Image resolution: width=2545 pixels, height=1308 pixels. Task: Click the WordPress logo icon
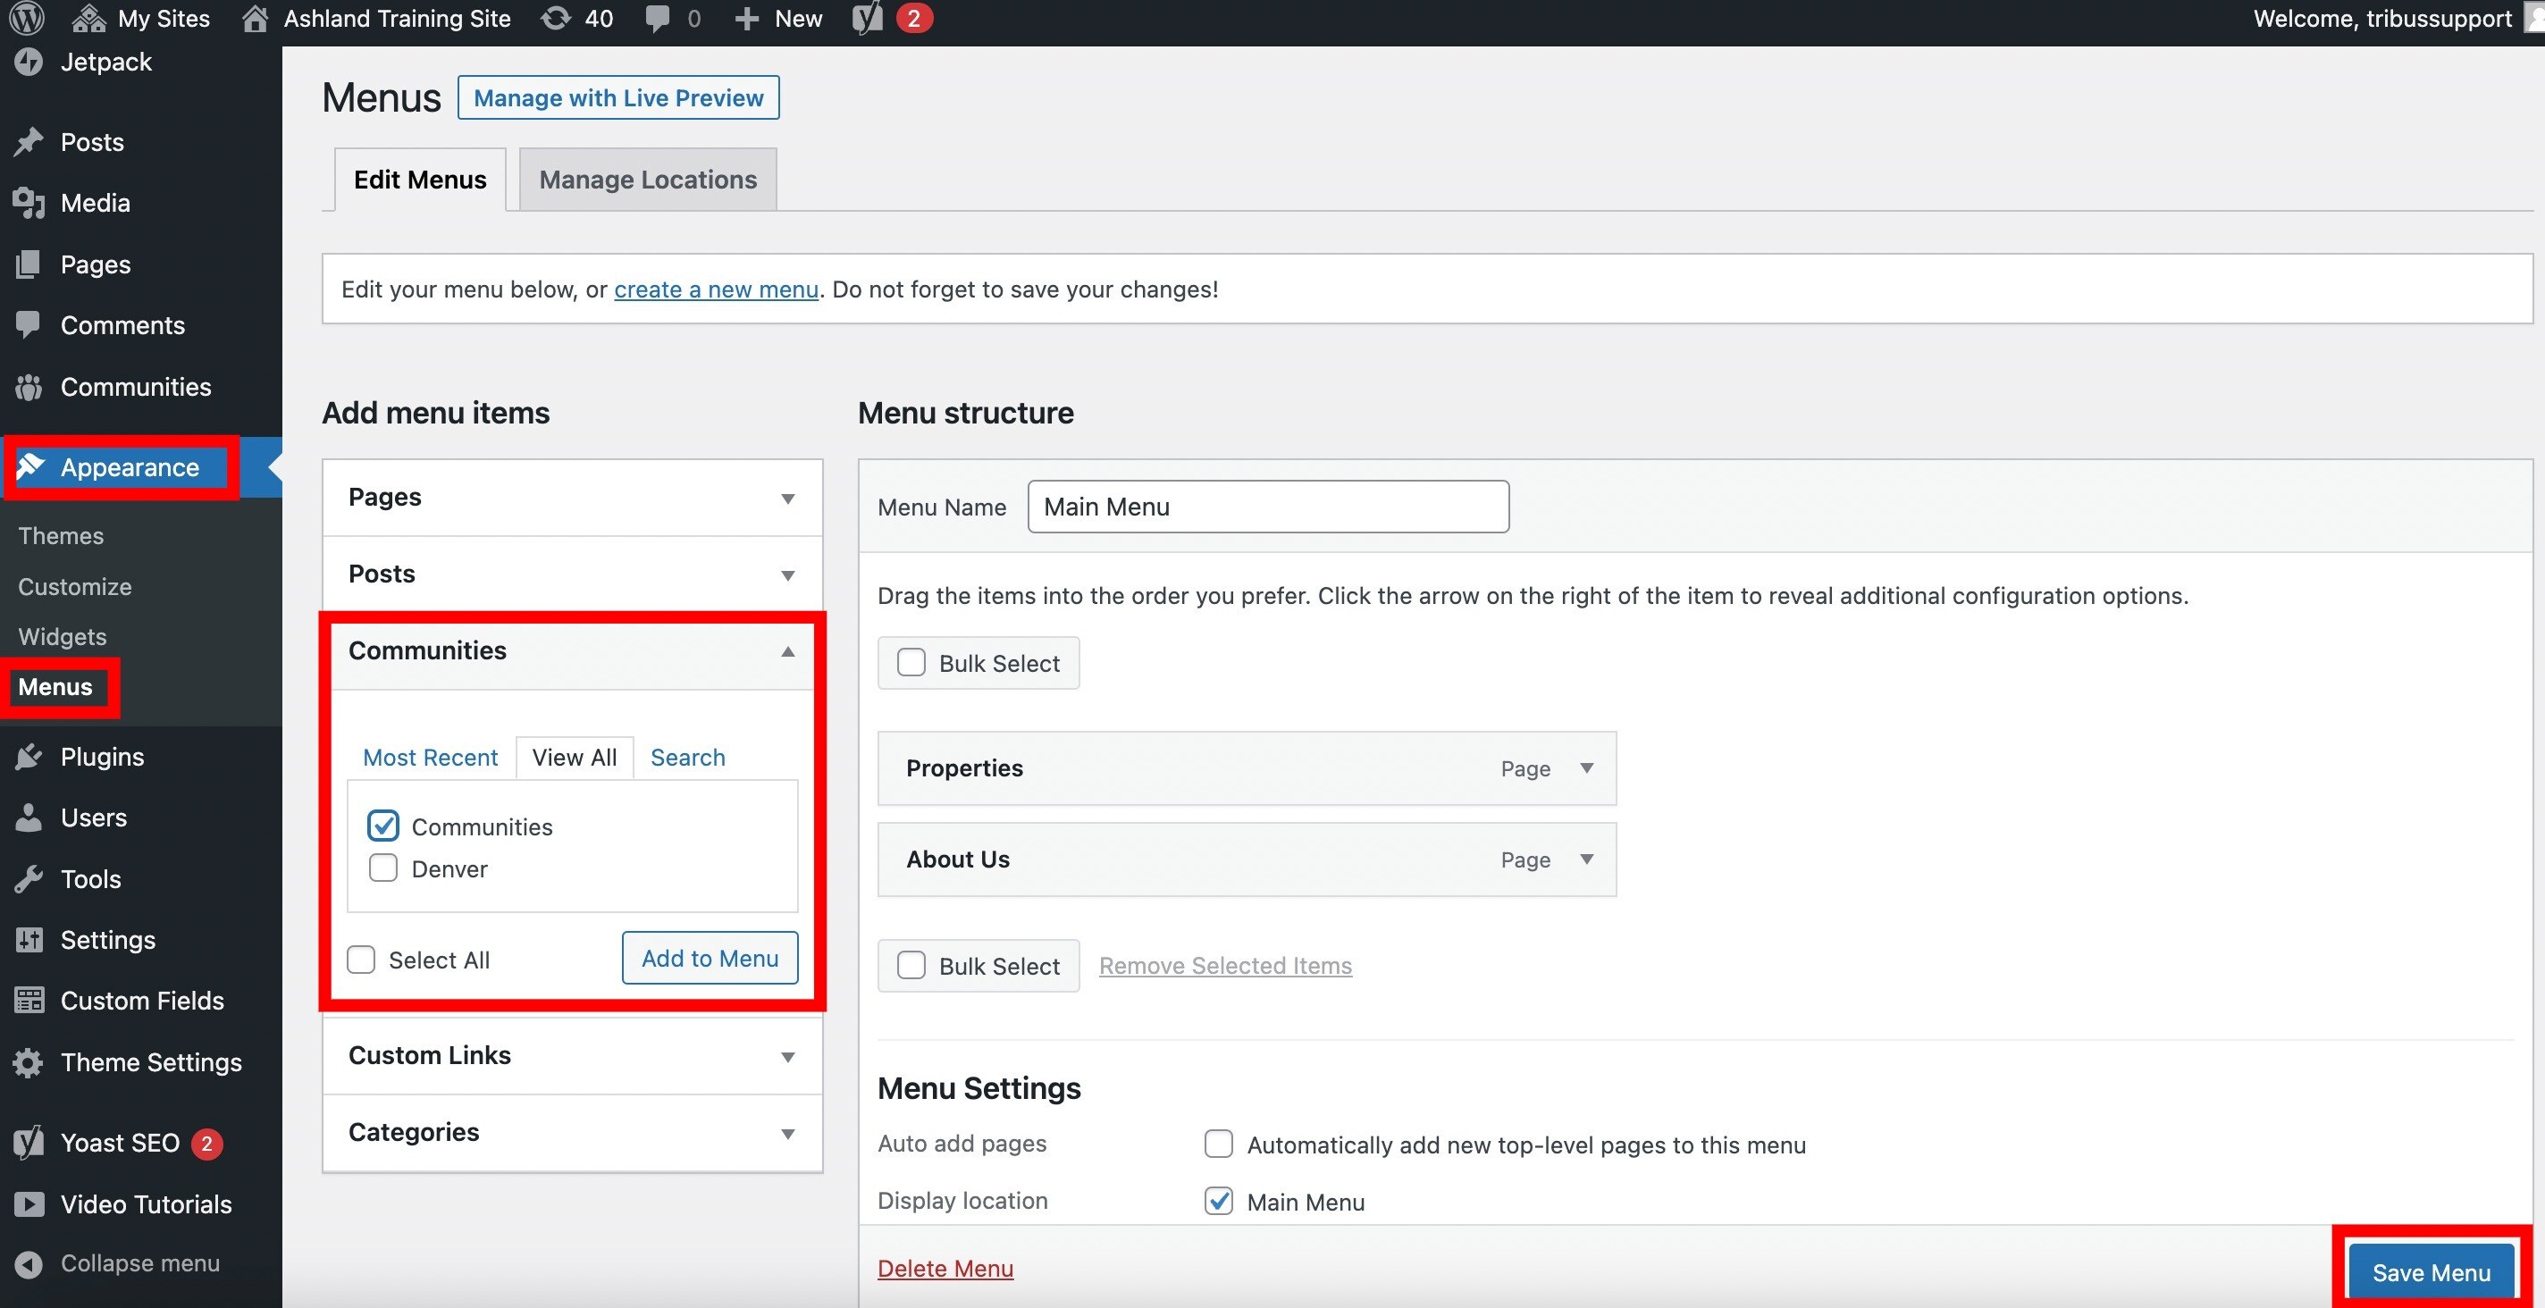pyautogui.click(x=27, y=18)
